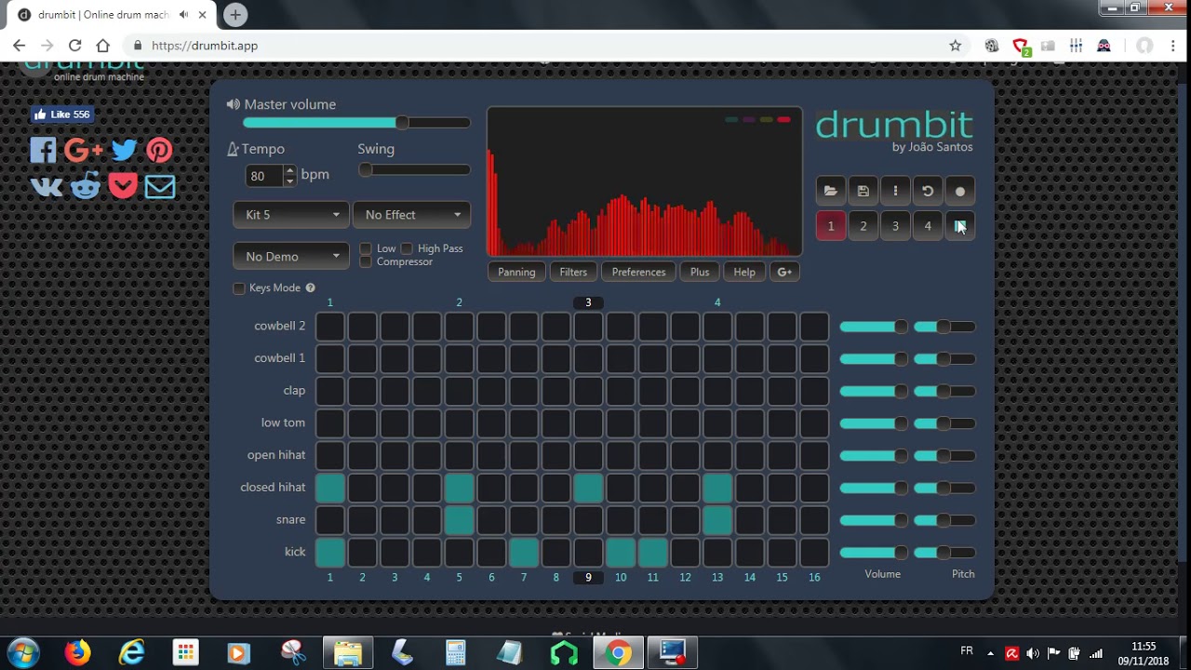Adjust the cowbell 2 volume slider
1191x670 pixels.
(x=874, y=327)
